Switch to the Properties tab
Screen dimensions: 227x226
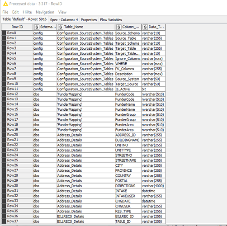[x=89, y=20]
